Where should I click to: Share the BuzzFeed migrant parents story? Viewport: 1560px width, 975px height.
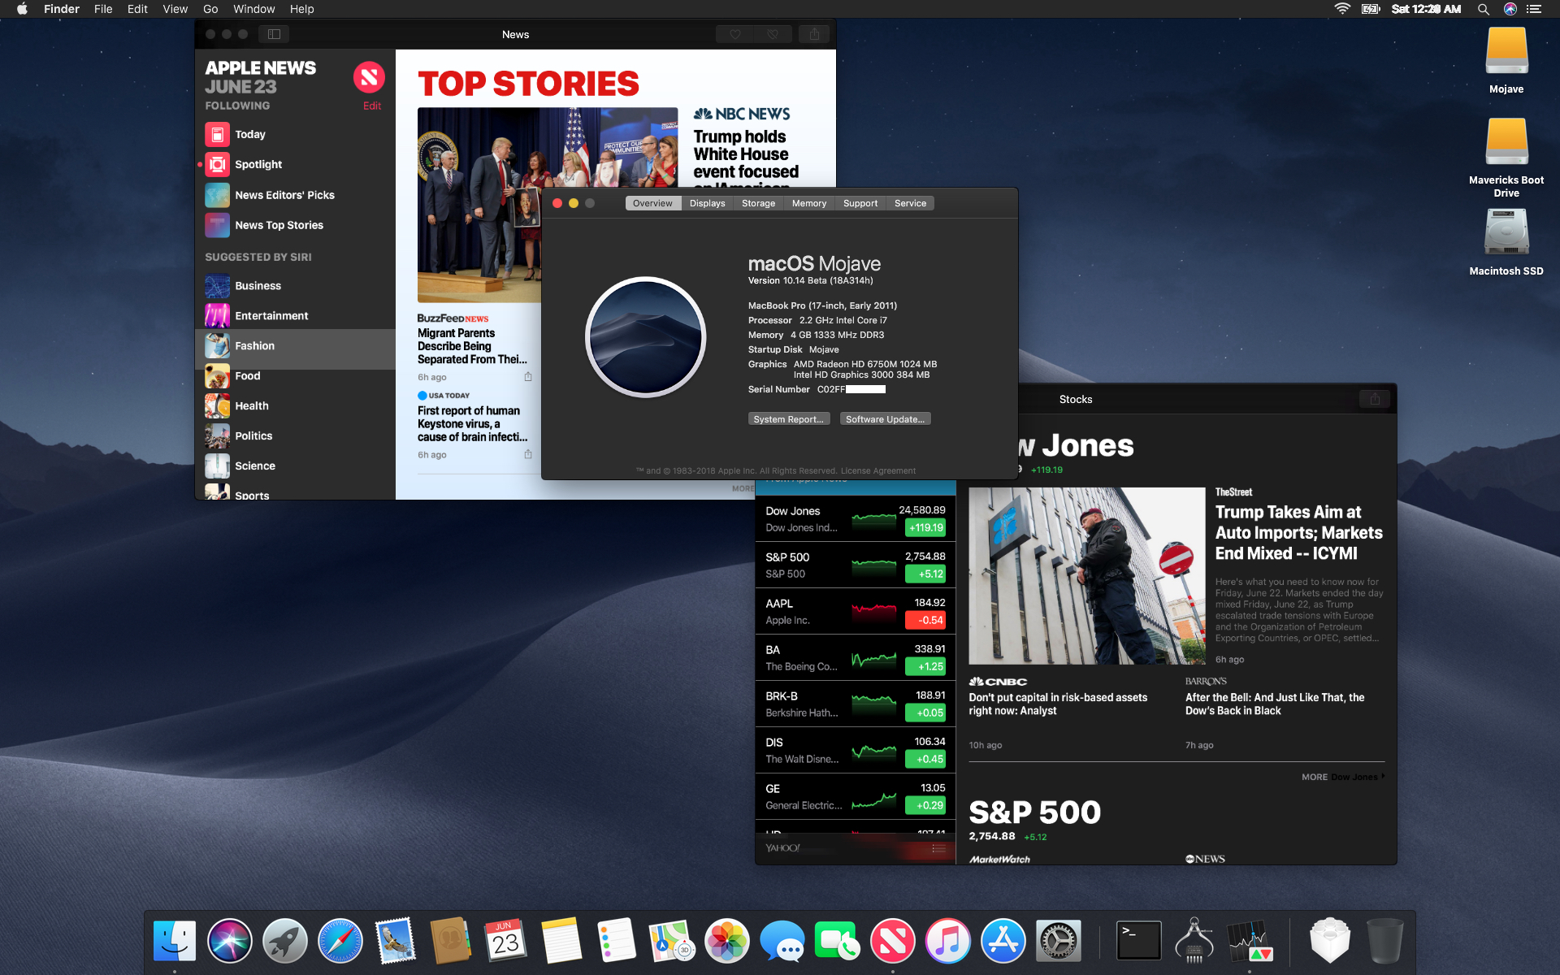tap(528, 377)
